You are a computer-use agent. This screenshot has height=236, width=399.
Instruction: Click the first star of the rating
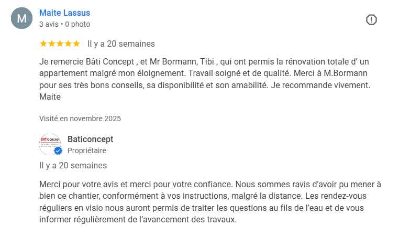pos(43,44)
